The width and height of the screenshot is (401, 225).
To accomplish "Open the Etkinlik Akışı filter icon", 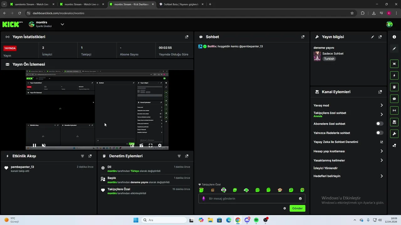I will [82, 156].
